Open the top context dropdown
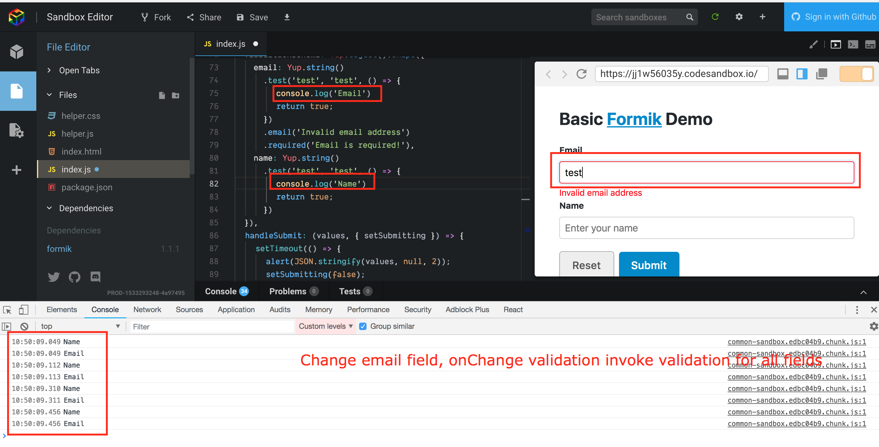Viewport: 879px width, 447px height. pos(80,326)
